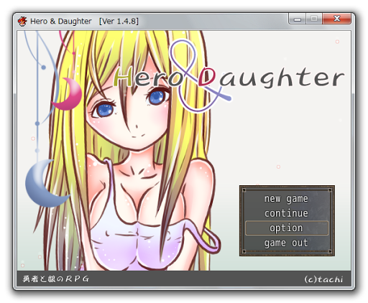Screen dimensions: 368x303
Task: Minimize the Hero & Daughter window
Action: coord(298,19)
